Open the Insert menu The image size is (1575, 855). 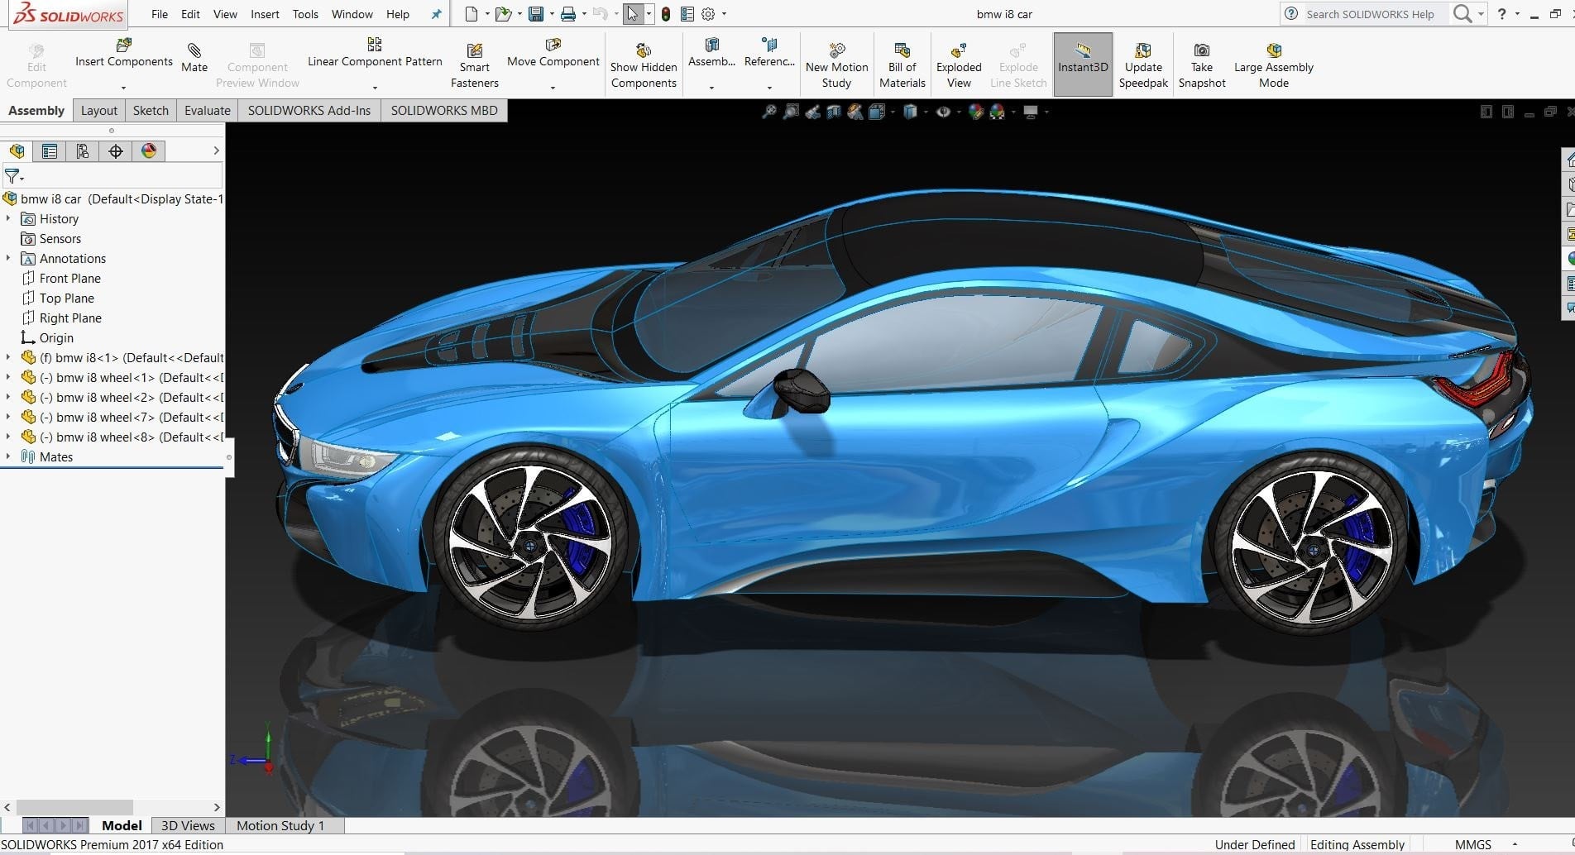pos(265,14)
